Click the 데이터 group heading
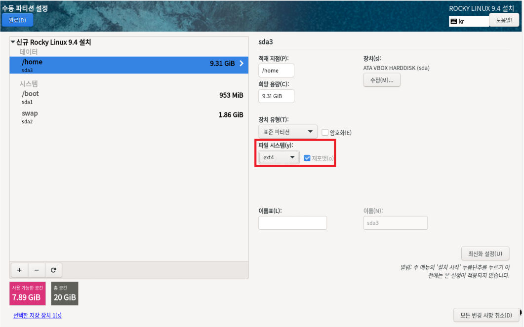The image size is (524, 327). tap(29, 52)
